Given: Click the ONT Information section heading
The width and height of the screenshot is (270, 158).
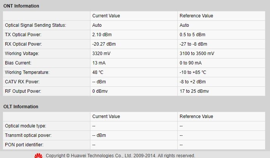Looking at the screenshot, I should click(21, 6).
